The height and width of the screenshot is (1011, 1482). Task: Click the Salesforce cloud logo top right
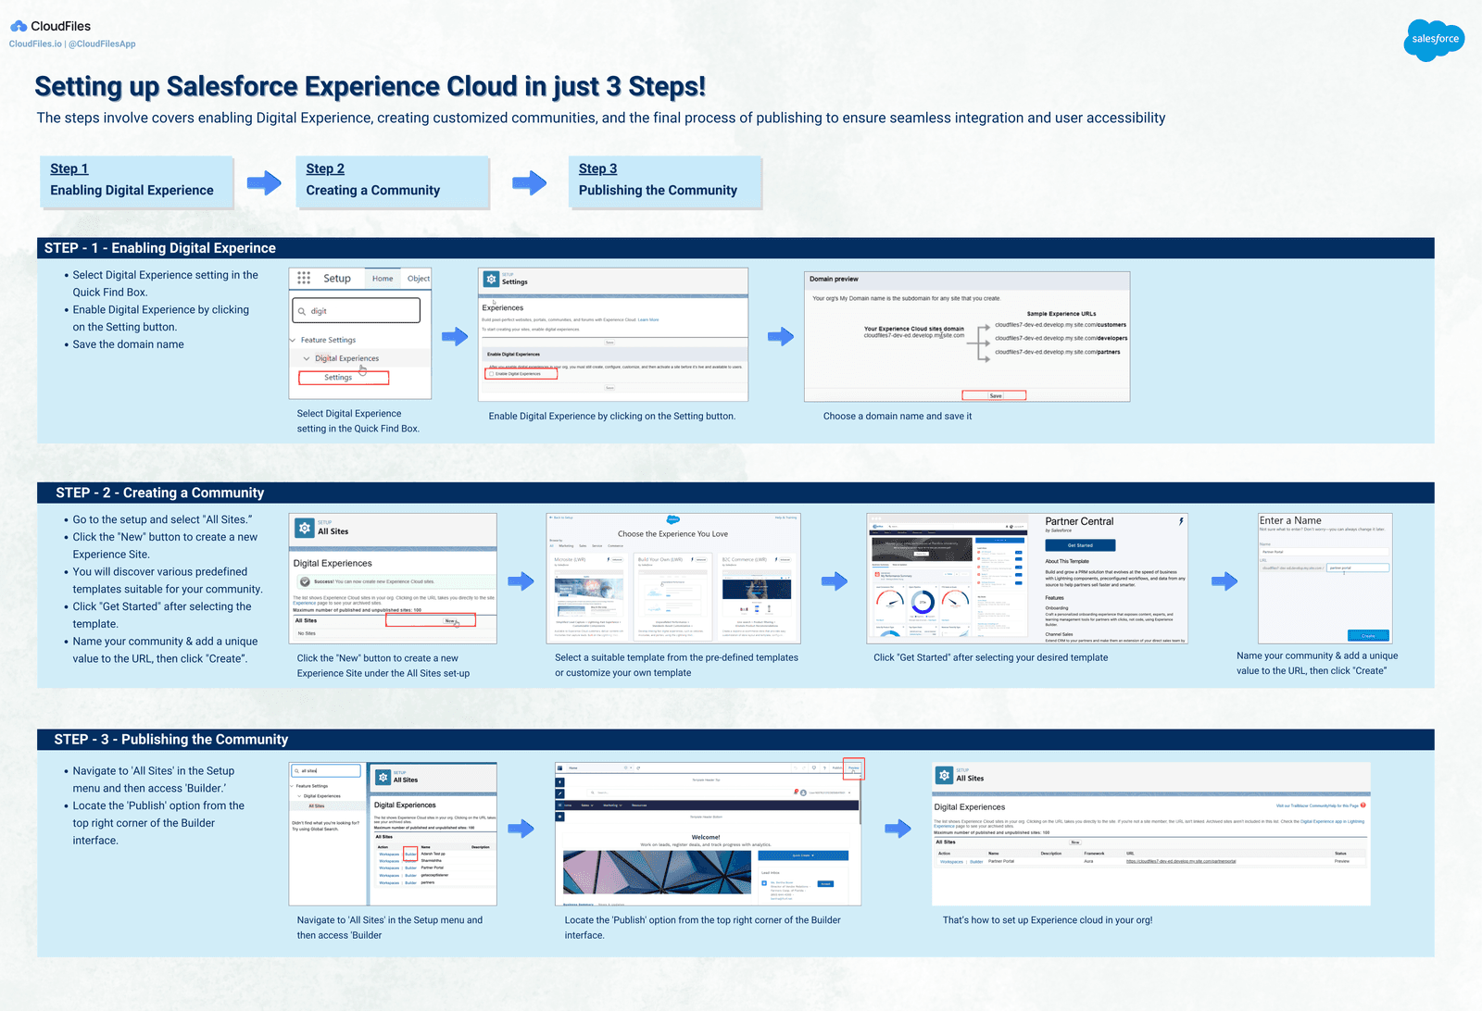[1434, 40]
